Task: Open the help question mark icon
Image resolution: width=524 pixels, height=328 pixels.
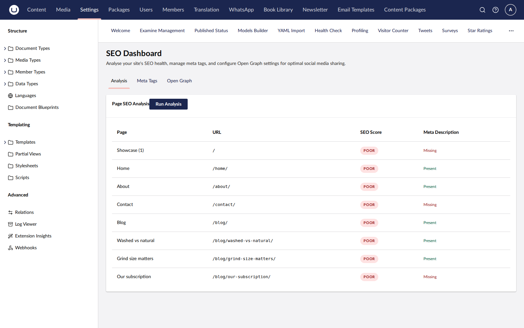Action: click(x=496, y=10)
